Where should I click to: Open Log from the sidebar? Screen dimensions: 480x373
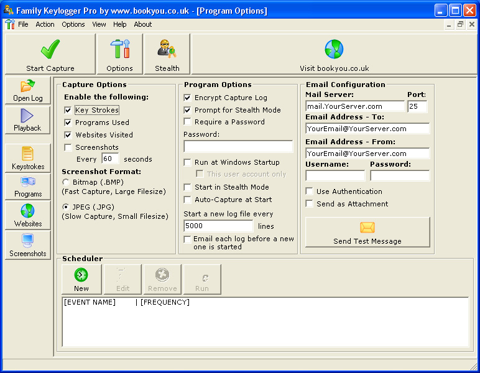(28, 90)
